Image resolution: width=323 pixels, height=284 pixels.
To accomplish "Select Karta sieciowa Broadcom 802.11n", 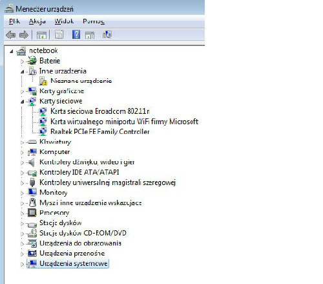I will click(99, 111).
